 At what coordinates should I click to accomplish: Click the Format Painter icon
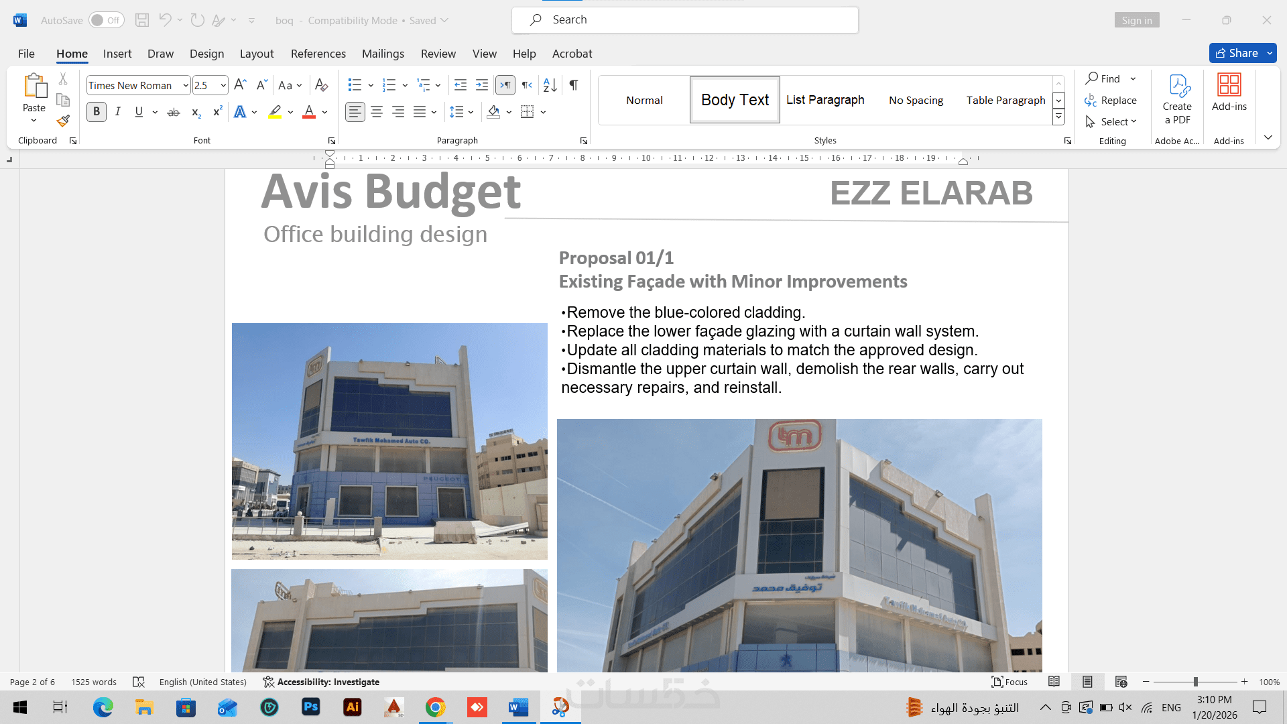tap(63, 121)
